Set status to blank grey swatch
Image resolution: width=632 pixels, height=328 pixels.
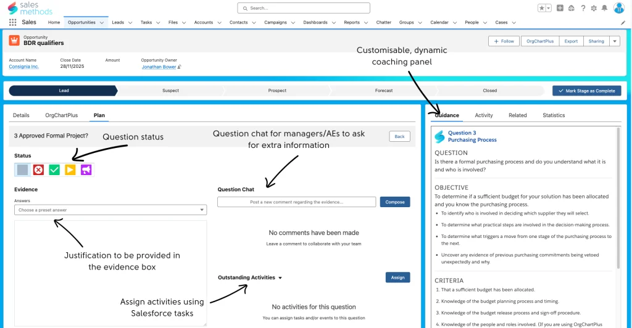click(22, 170)
